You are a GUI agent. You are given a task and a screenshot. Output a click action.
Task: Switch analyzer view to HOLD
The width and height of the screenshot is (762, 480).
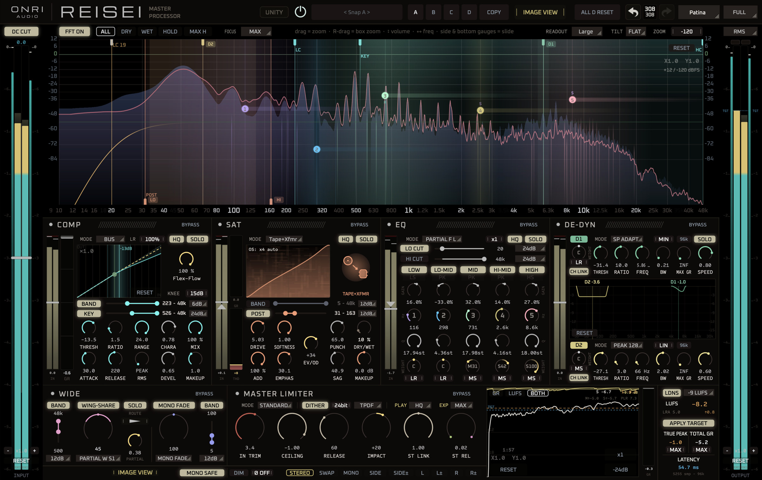click(x=170, y=31)
